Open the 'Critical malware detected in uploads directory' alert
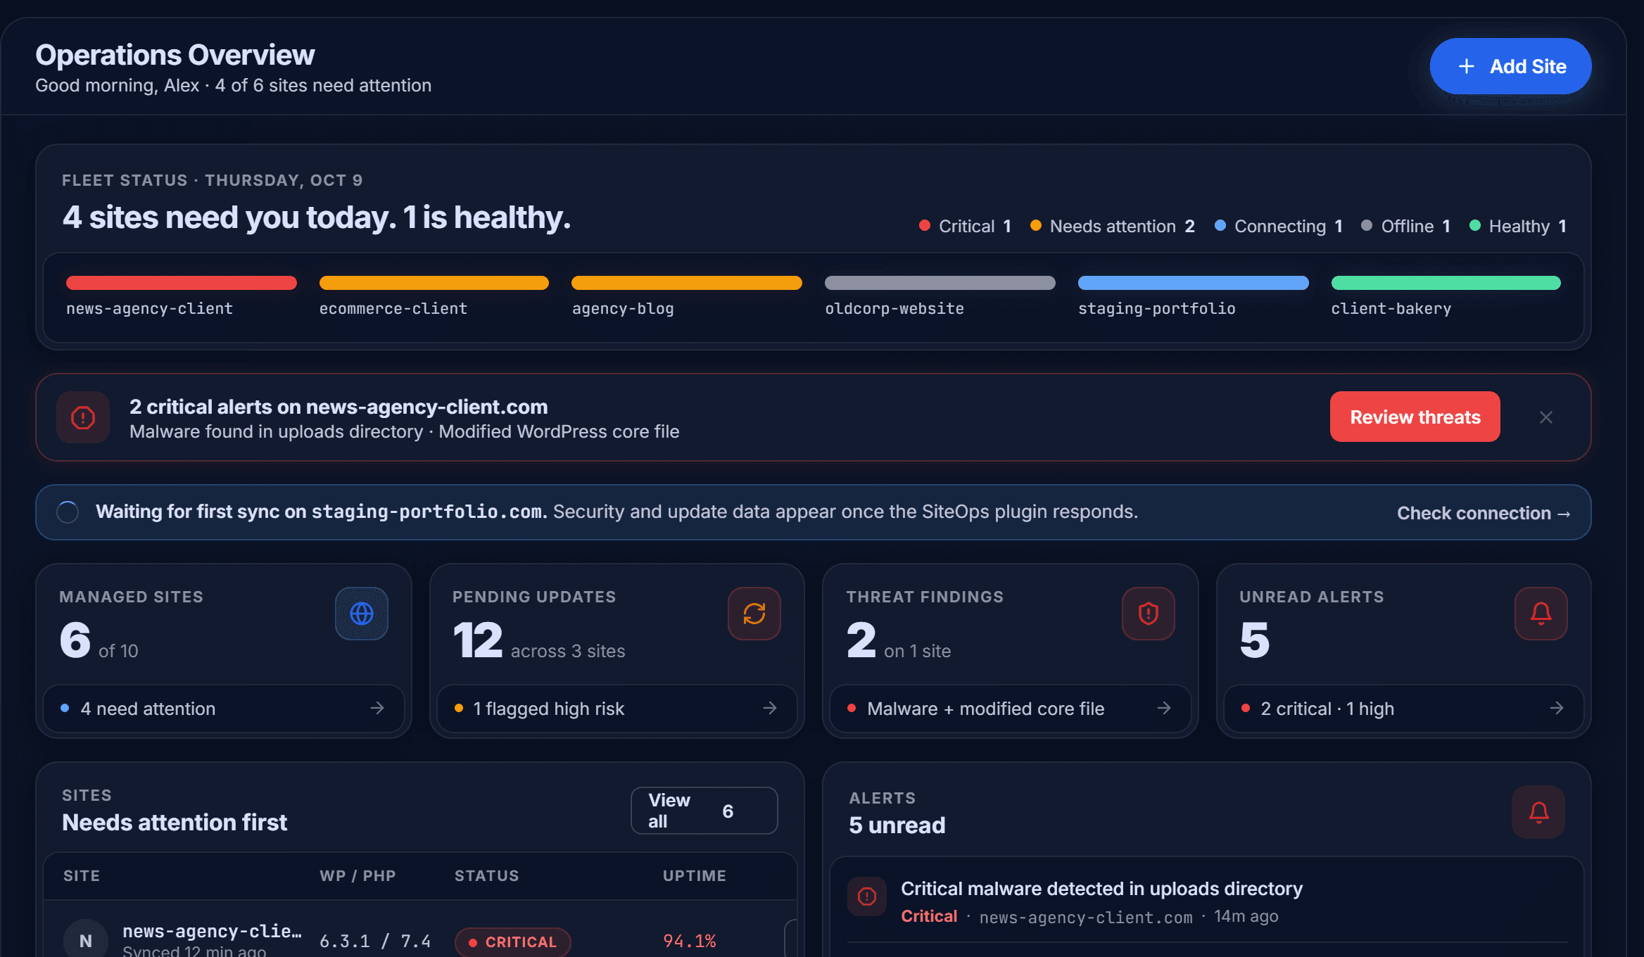Screen dimensions: 1644x957 coord(1101,889)
